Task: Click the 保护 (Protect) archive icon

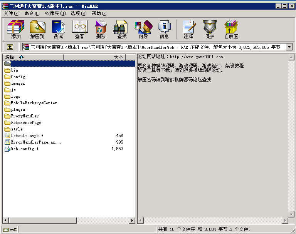Action: pos(210,29)
